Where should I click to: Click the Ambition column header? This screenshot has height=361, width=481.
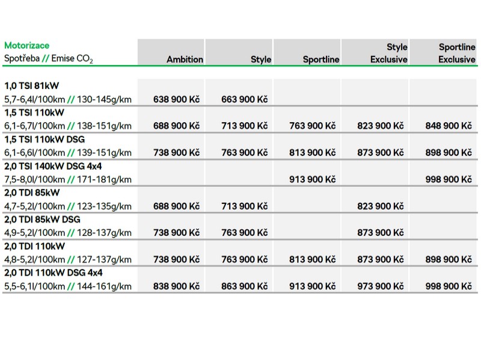(x=185, y=59)
